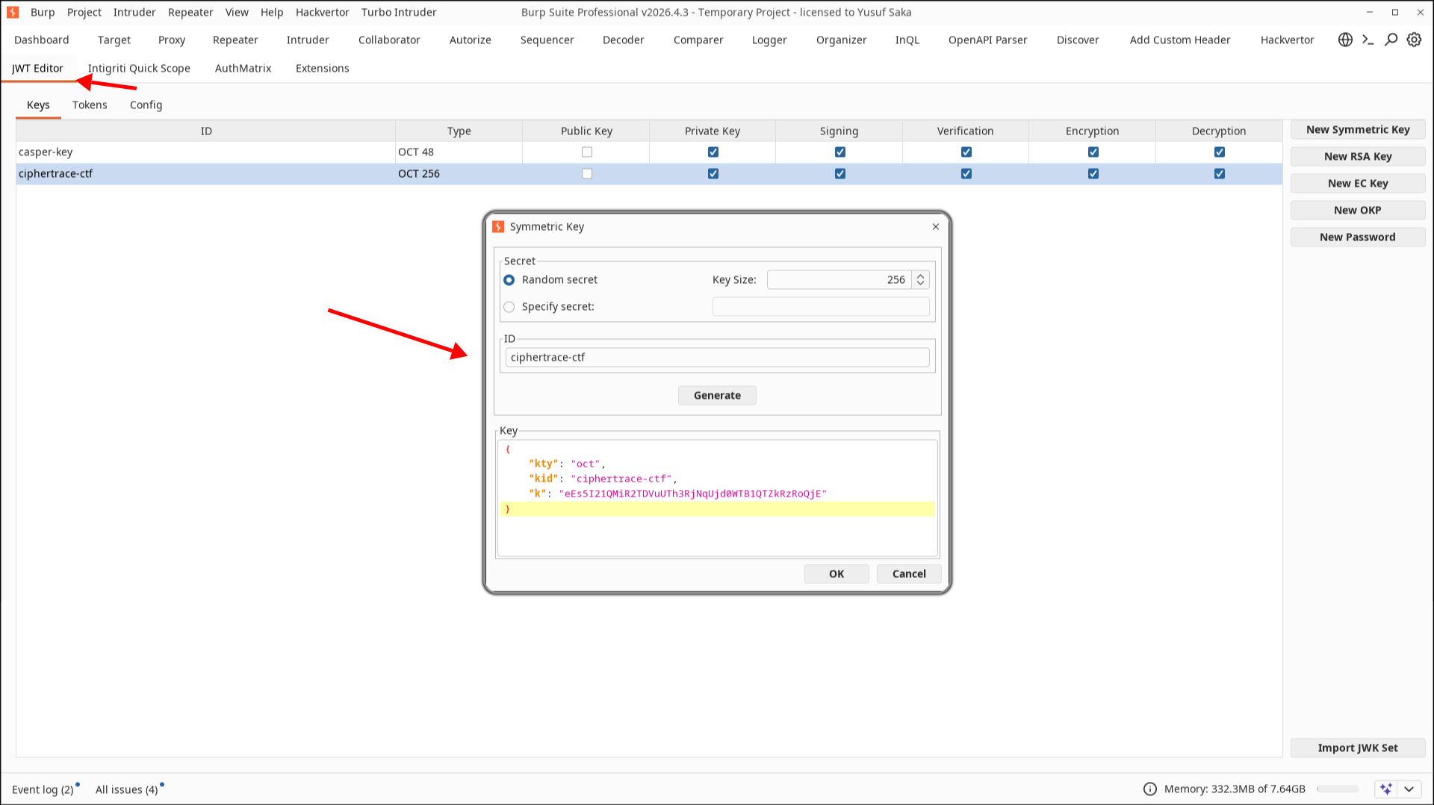Open the Turbo Intruder menu
The height and width of the screenshot is (805, 1434).
399,12
